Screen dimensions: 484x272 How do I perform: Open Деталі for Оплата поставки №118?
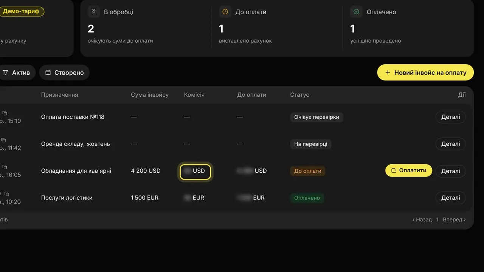coord(451,117)
